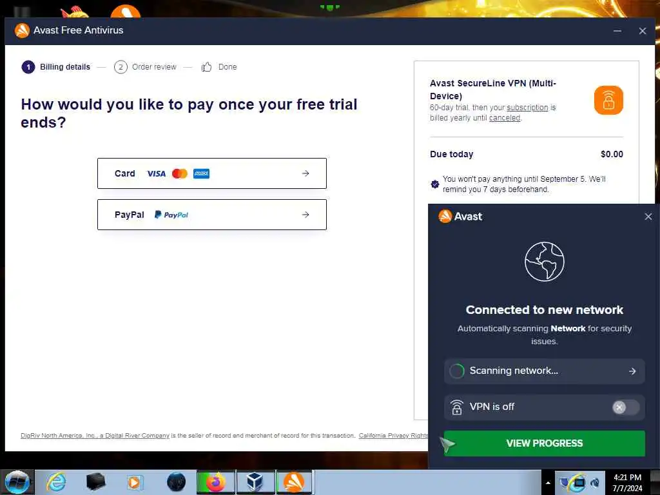Open the black box taskbar app

tap(95, 482)
